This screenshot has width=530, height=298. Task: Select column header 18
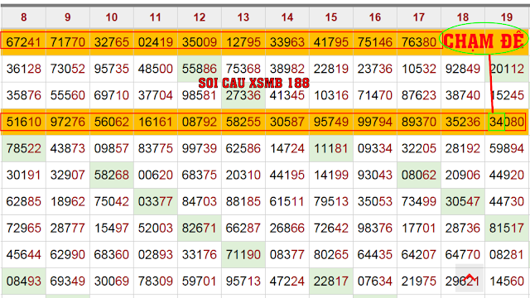point(463,17)
